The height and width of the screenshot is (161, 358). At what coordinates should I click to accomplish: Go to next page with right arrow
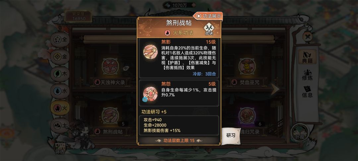pos(275,89)
